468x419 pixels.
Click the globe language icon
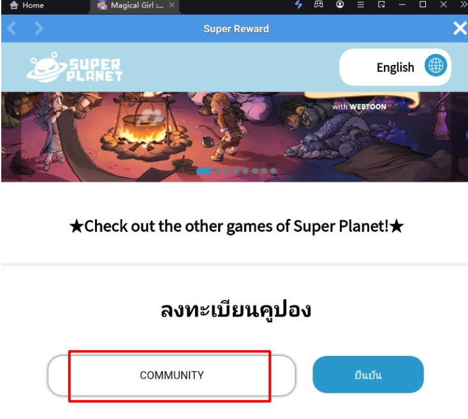435,65
